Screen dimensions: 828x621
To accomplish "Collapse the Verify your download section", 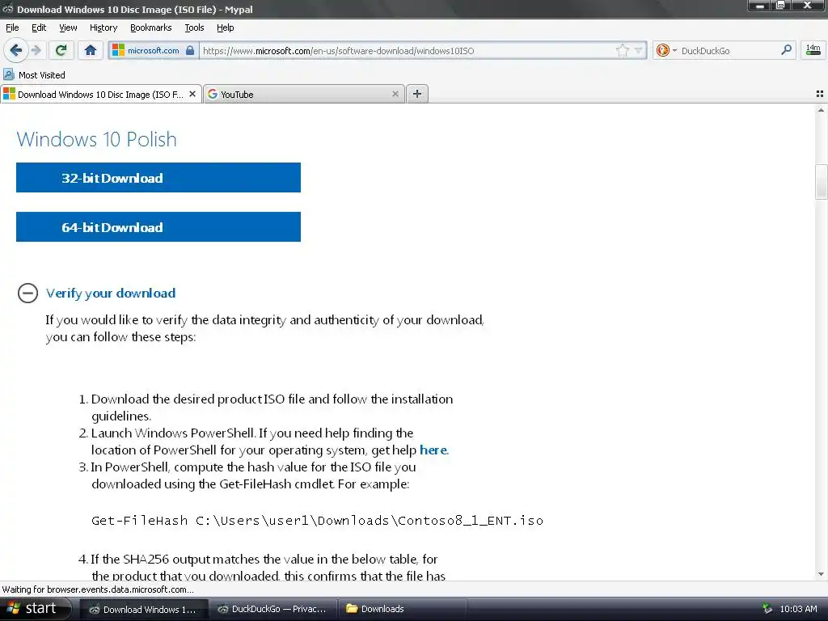I will 27,293.
